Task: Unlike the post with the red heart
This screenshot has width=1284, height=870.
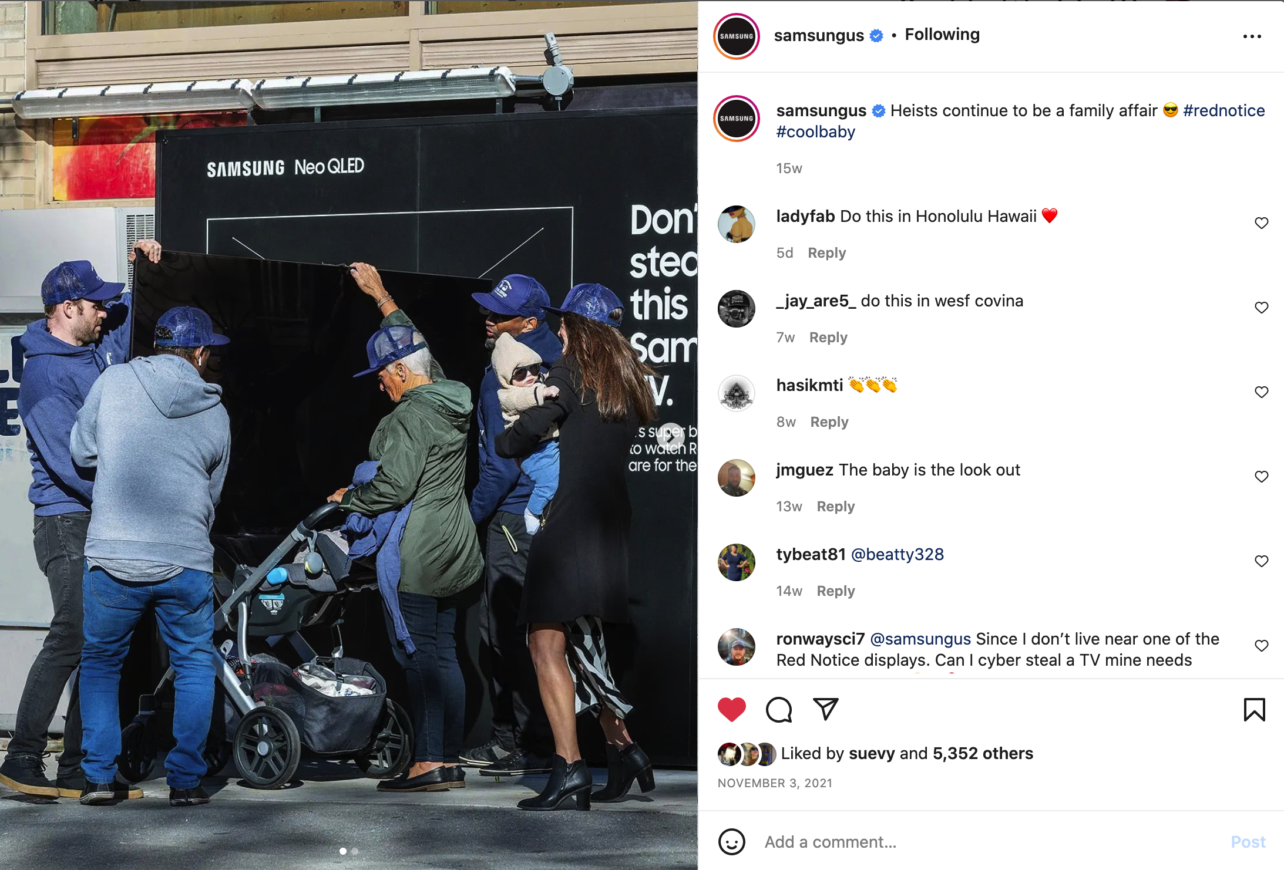Action: click(731, 710)
